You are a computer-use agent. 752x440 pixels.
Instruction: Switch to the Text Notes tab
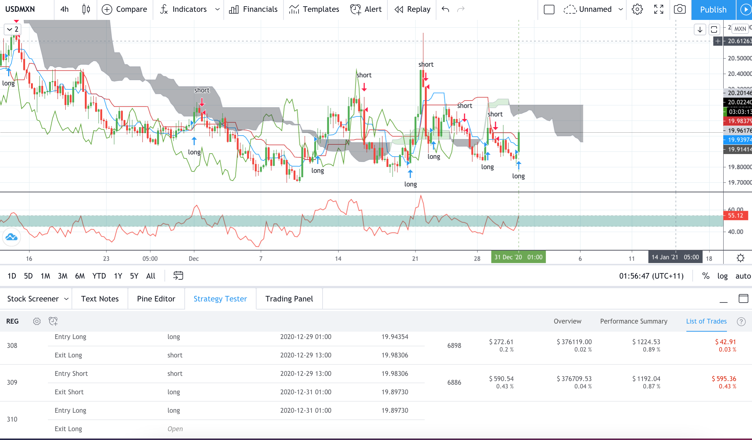click(100, 299)
